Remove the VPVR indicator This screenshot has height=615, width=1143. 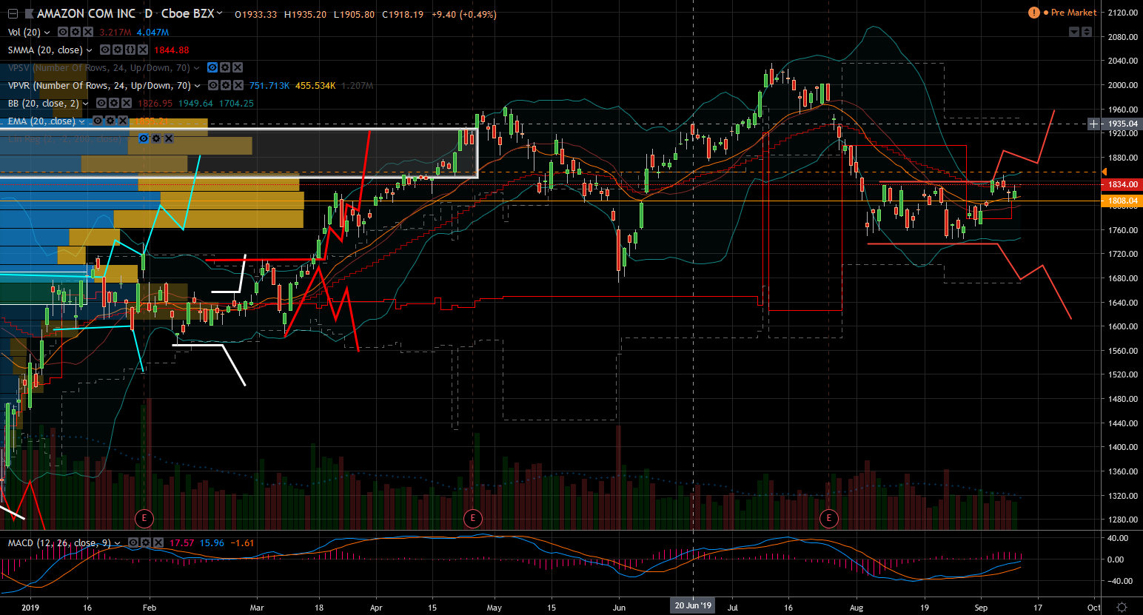238,86
